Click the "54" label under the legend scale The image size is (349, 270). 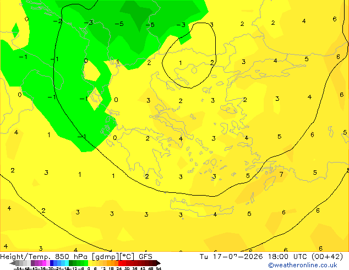(x=159, y=268)
